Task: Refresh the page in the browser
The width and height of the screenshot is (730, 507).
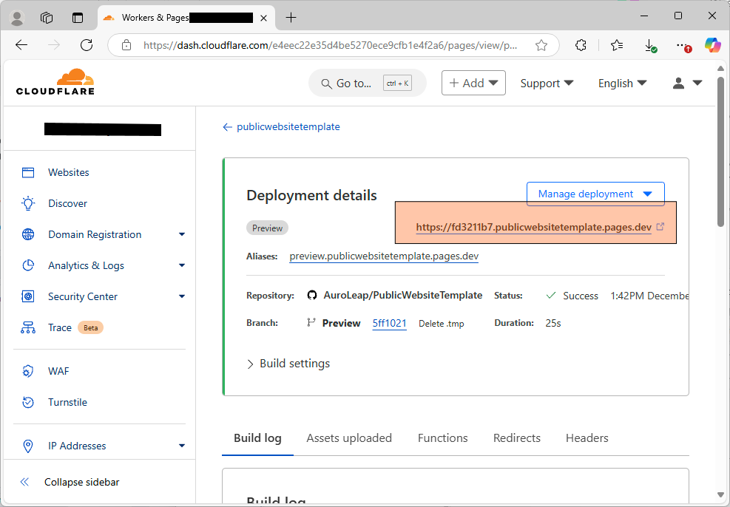Action: pyautogui.click(x=87, y=45)
